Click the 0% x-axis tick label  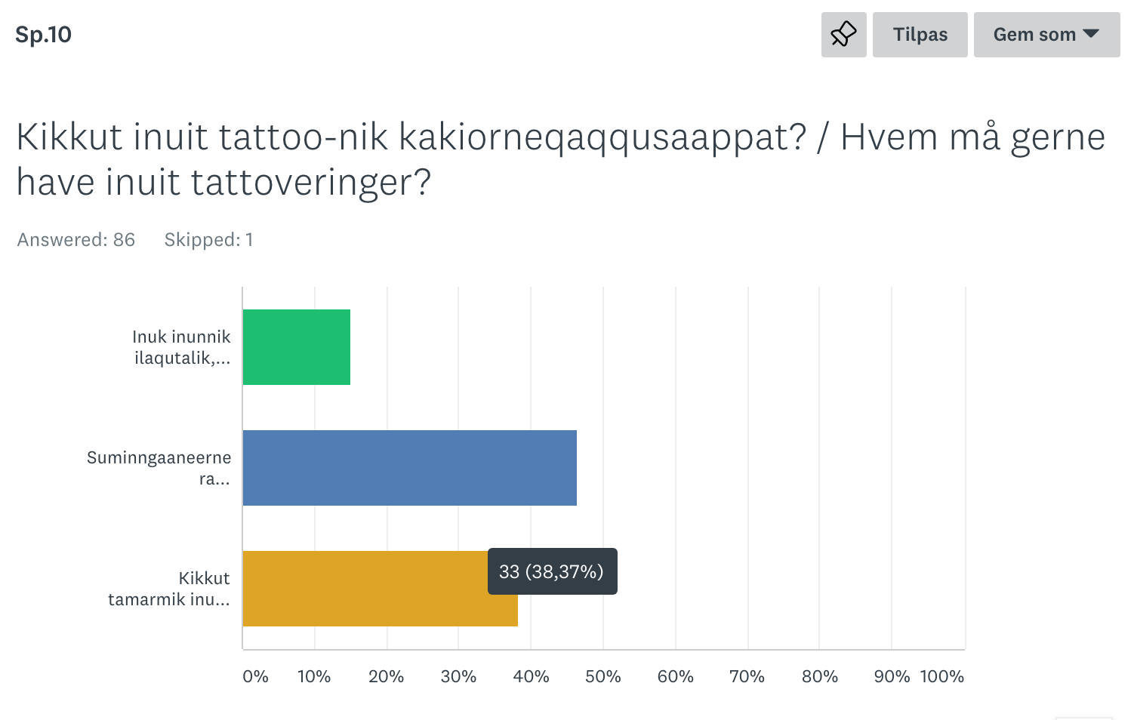(x=255, y=676)
